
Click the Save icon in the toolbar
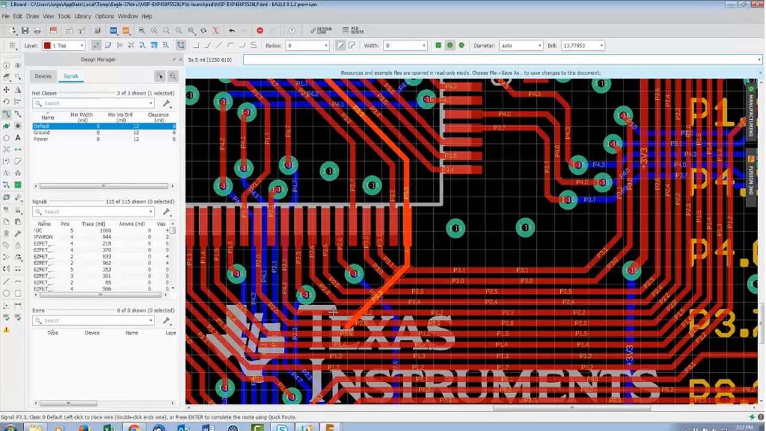pos(25,31)
